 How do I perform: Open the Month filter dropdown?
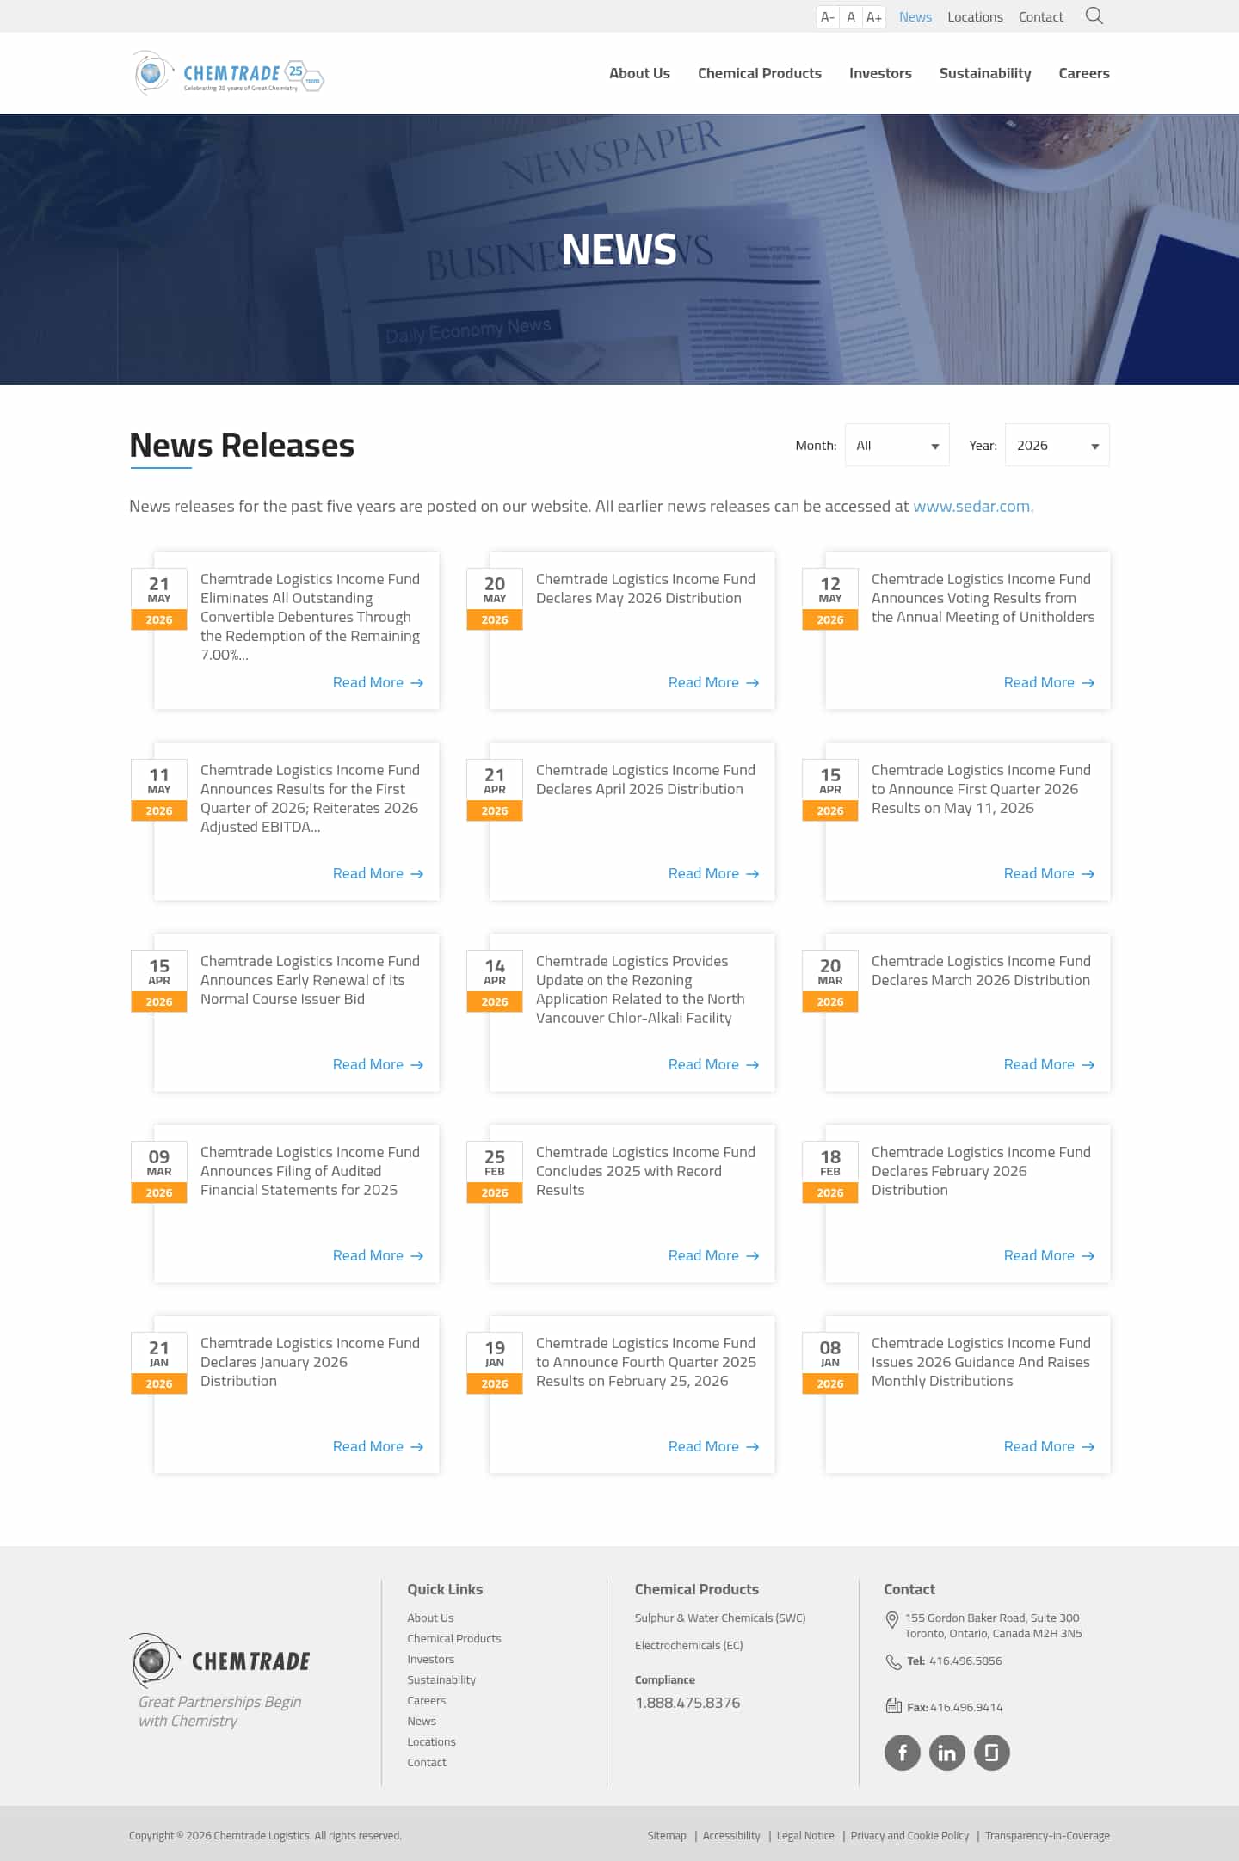pyautogui.click(x=897, y=445)
